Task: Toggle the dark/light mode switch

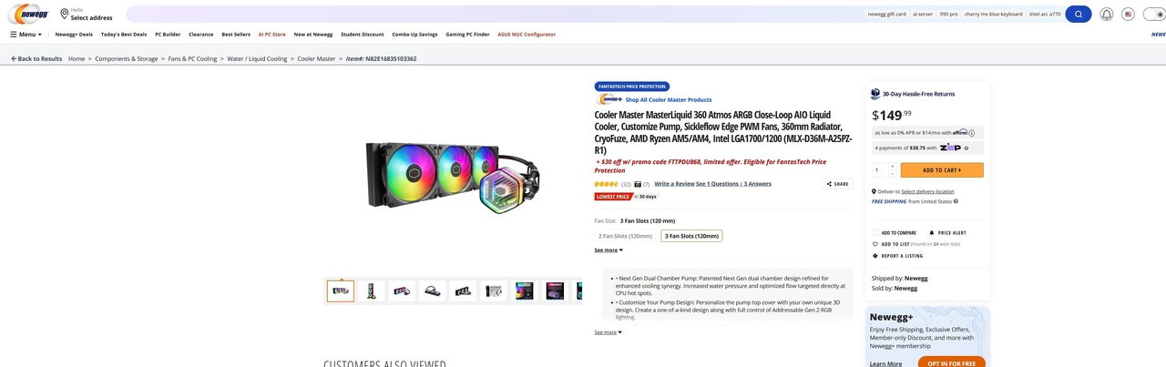Action: coord(1152,15)
